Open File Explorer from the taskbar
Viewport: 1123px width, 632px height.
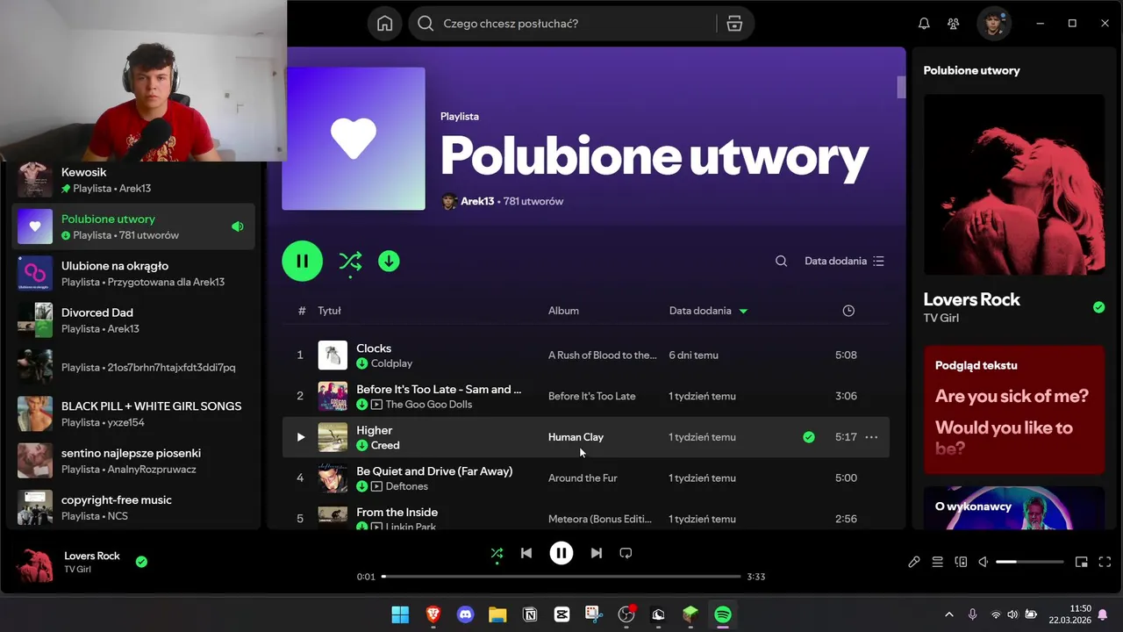(497, 614)
